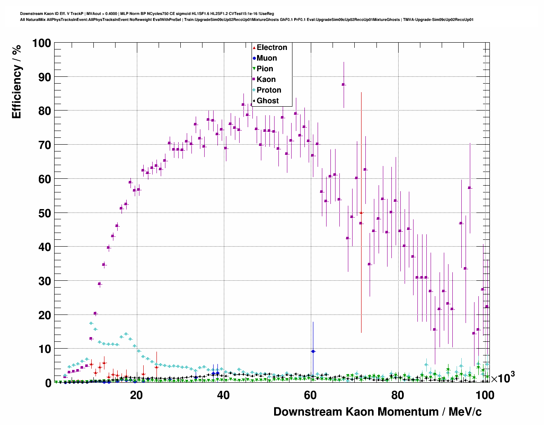Click the y-axis label 0
Viewport: 544px width, 425px height.
pyautogui.click(x=48, y=383)
